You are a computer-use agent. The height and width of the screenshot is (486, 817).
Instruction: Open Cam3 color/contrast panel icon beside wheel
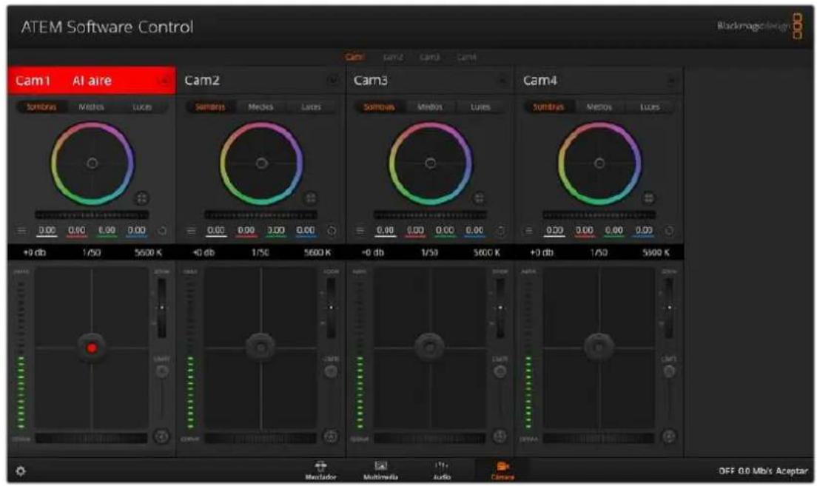480,198
